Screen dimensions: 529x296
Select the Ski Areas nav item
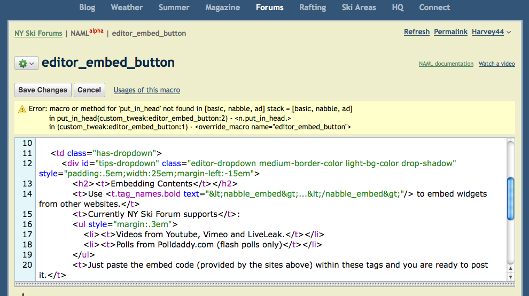359,7
